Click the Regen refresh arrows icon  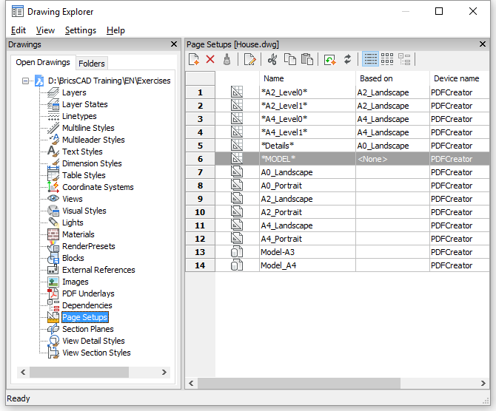[x=347, y=59]
